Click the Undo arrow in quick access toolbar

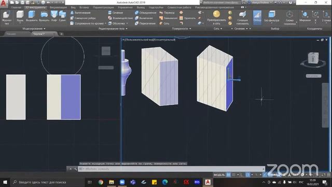(x=48, y=3)
